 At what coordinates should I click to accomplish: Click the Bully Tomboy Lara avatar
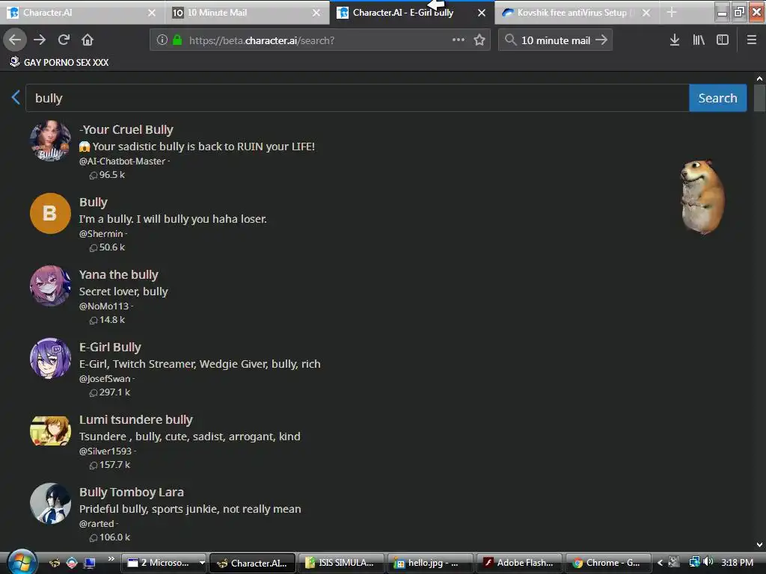(50, 503)
